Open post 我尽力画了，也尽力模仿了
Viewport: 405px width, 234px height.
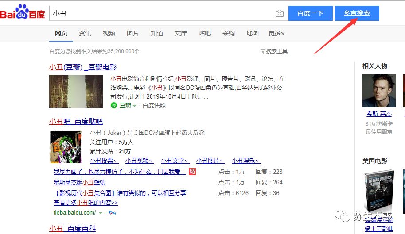point(120,172)
